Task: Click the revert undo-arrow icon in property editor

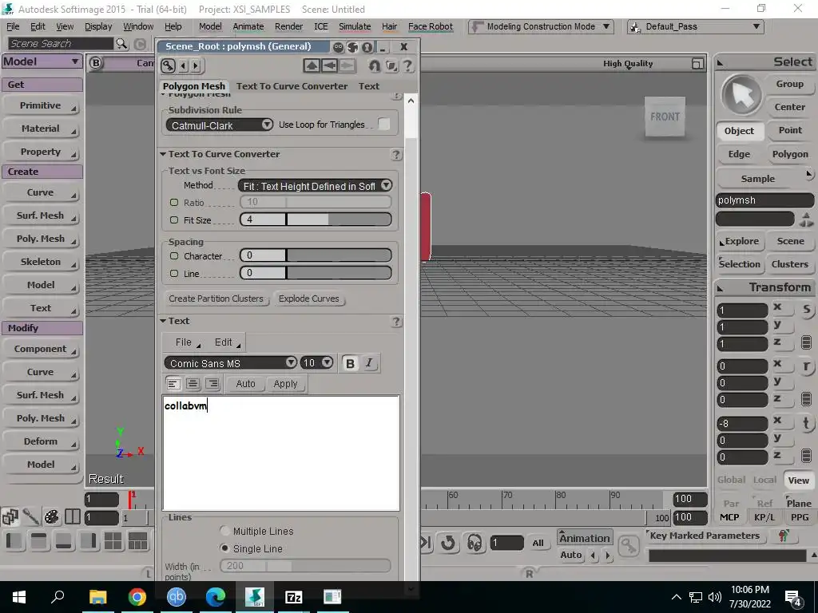Action: (x=374, y=65)
